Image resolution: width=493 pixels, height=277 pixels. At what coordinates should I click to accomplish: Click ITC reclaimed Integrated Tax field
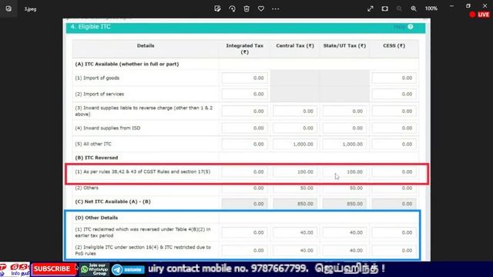pyautogui.click(x=245, y=232)
